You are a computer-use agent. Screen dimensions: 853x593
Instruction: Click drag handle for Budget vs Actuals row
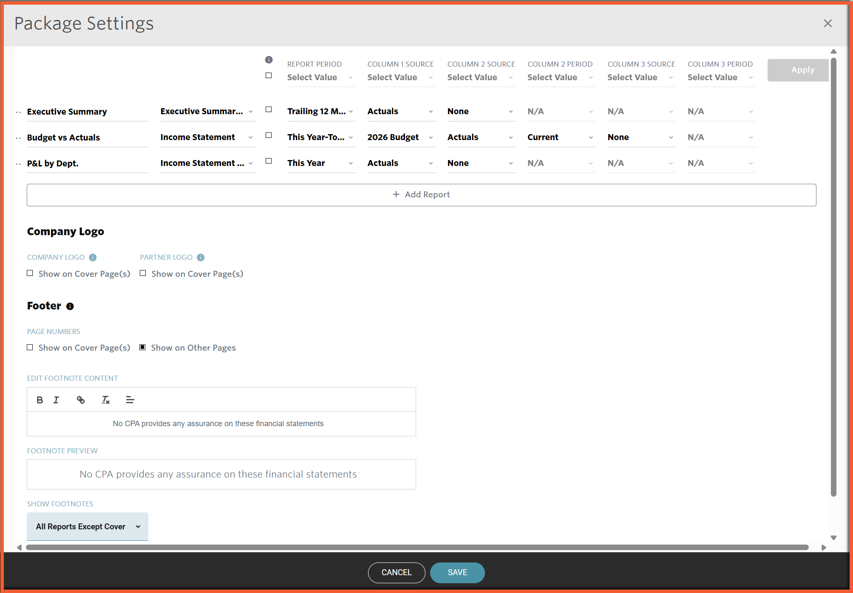point(19,138)
